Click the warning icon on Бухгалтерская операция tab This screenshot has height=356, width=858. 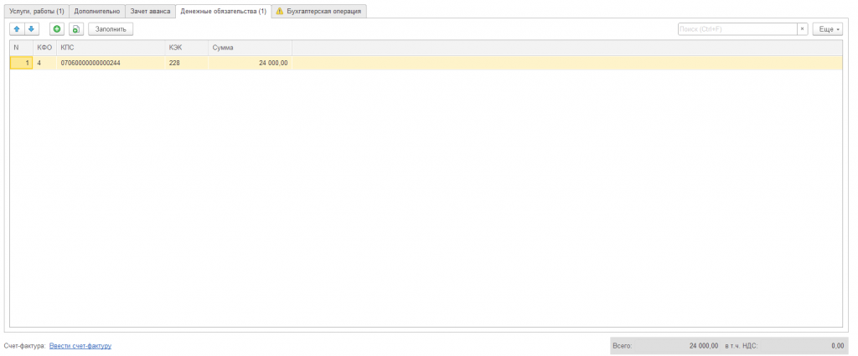[x=280, y=11]
